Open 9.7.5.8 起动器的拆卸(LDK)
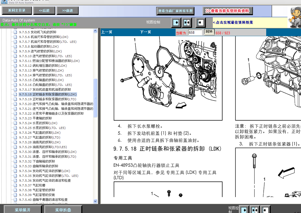Viewport: 301px width, 213px height. point(39,47)
